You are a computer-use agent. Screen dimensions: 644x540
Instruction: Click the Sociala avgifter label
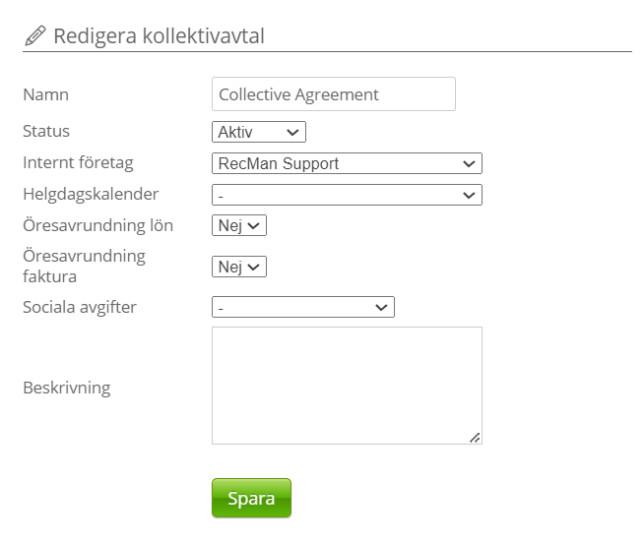(x=80, y=307)
